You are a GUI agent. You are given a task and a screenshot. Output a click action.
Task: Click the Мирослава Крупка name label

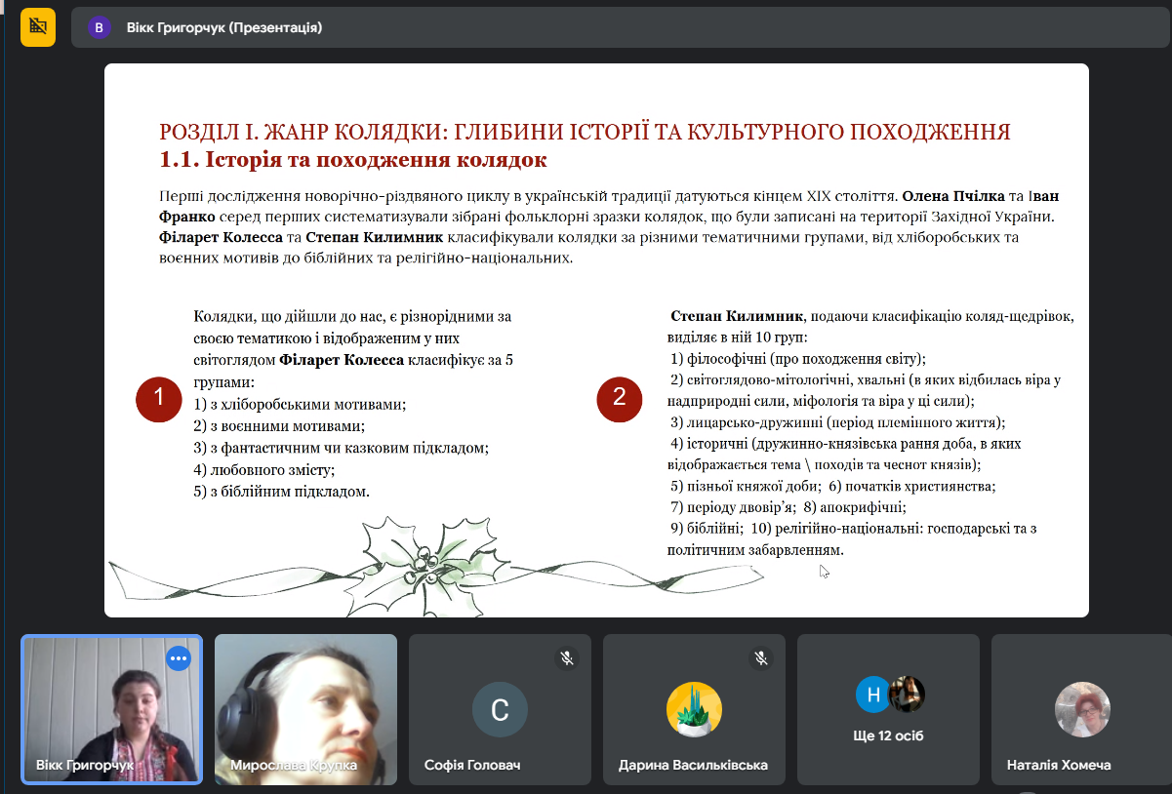294,766
